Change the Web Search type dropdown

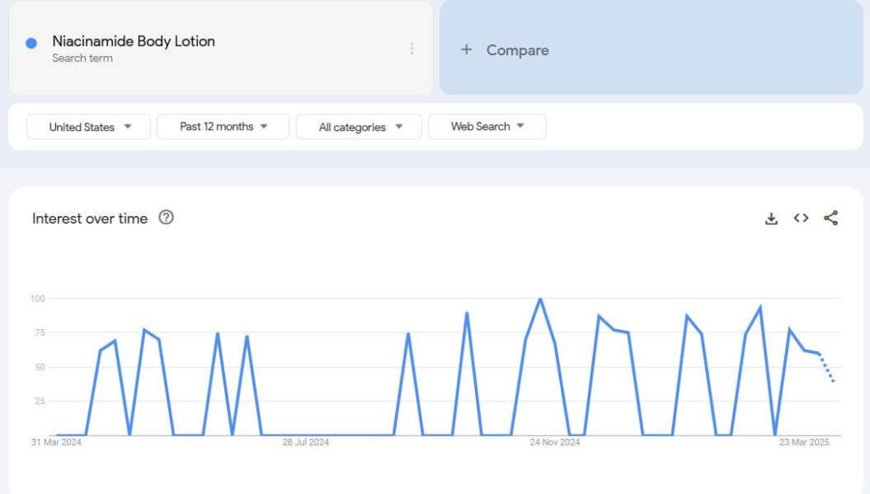click(x=487, y=127)
